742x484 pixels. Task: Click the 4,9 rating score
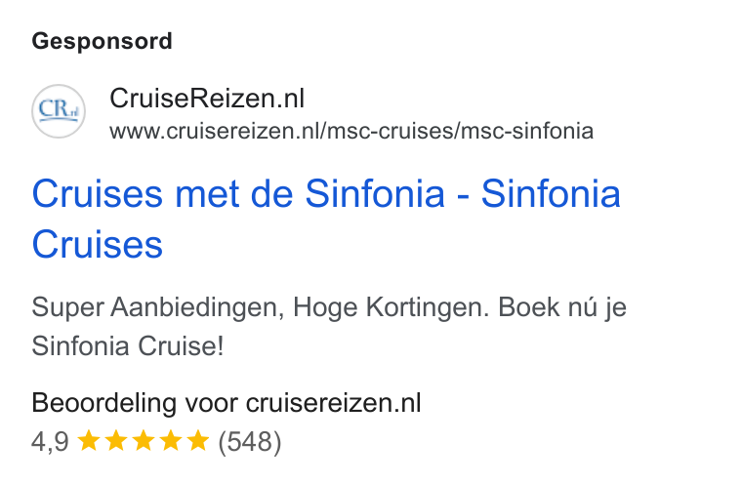pyautogui.click(x=50, y=442)
